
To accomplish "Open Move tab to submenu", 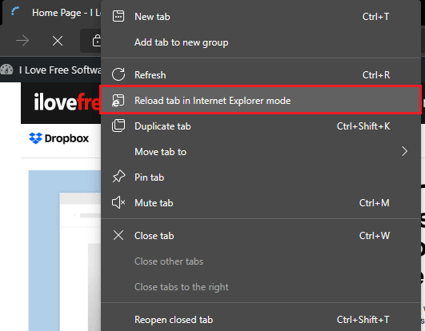I will (x=261, y=152).
